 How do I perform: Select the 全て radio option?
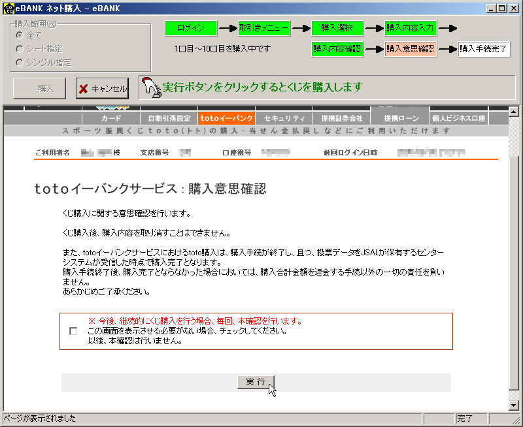pos(20,35)
